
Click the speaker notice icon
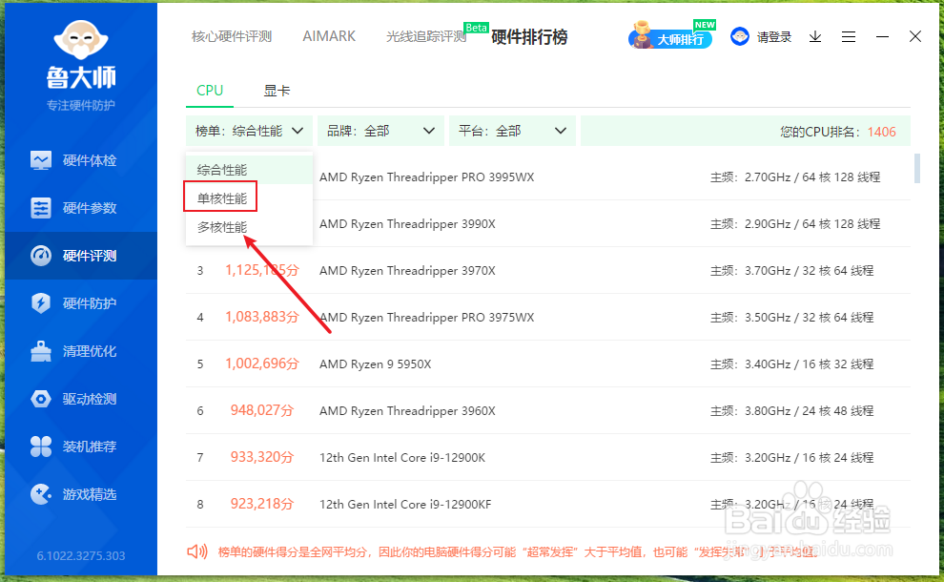tap(196, 551)
